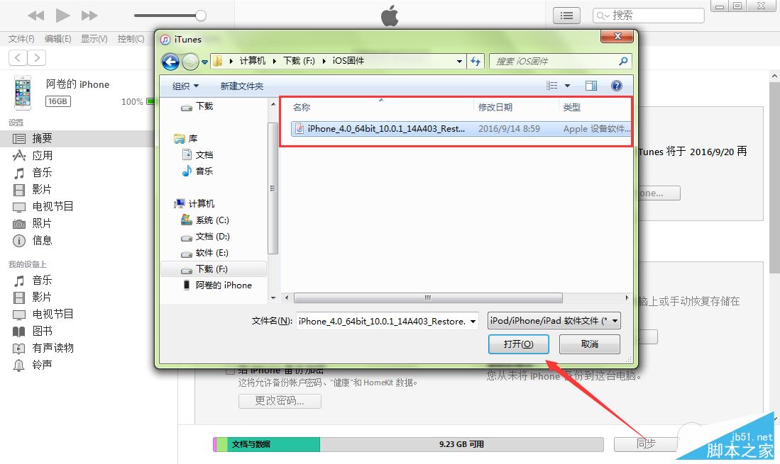Click the horizontal scrollbar in file list

(x=428, y=298)
